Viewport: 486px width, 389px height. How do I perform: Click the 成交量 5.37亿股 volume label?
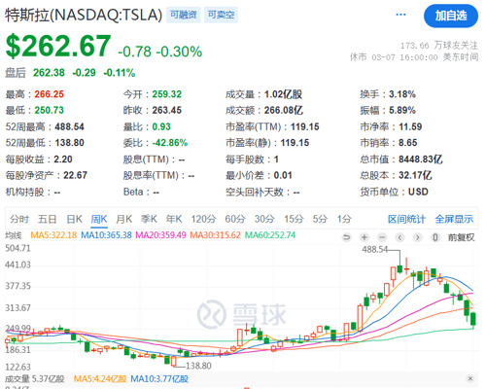click(35, 379)
